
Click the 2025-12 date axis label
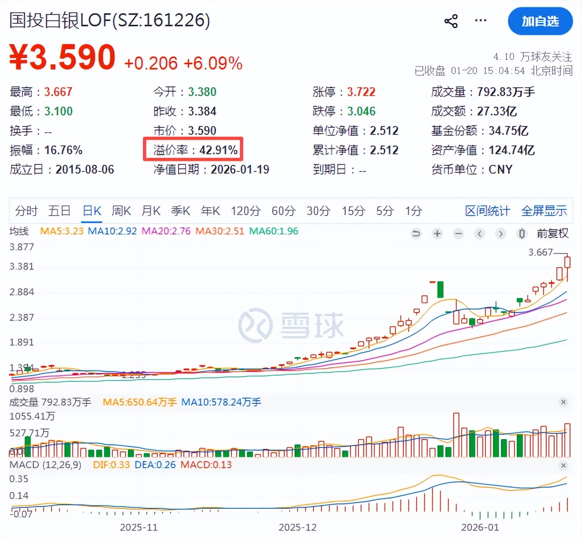(298, 527)
